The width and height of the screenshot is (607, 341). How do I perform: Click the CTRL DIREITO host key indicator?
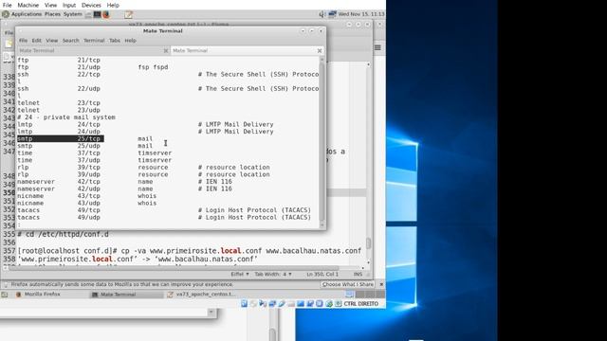coord(360,304)
